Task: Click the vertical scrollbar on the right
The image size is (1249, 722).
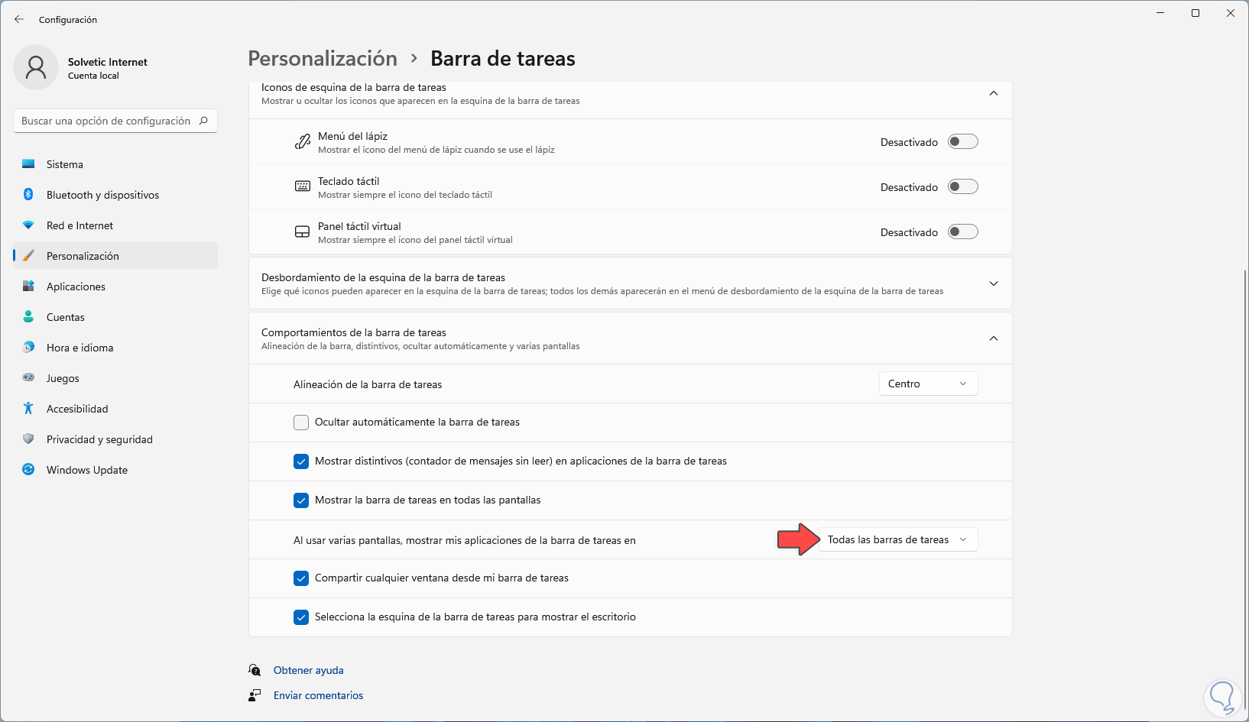Action: click(1245, 458)
